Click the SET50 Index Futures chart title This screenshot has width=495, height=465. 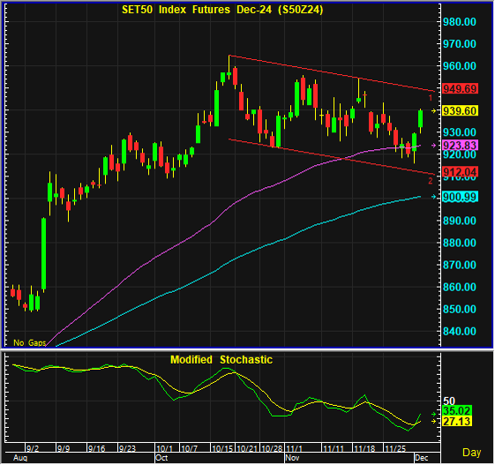coord(222,10)
